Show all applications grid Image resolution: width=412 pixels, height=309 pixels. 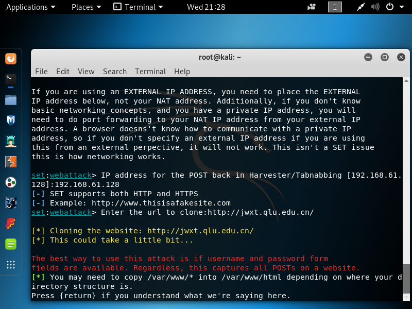[x=11, y=265]
